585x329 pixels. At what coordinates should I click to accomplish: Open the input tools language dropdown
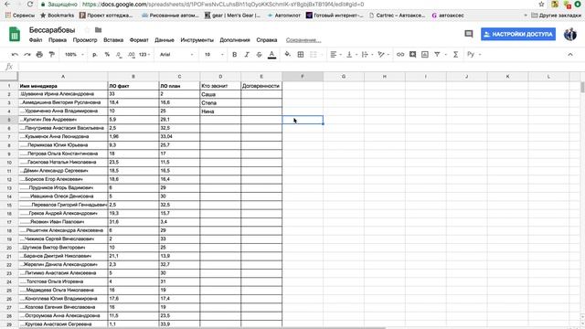[473, 55]
